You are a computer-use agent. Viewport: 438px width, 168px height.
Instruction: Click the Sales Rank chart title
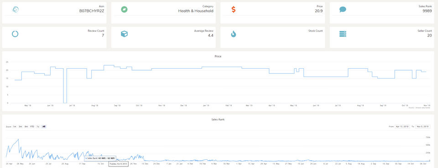pyautogui.click(x=218, y=119)
